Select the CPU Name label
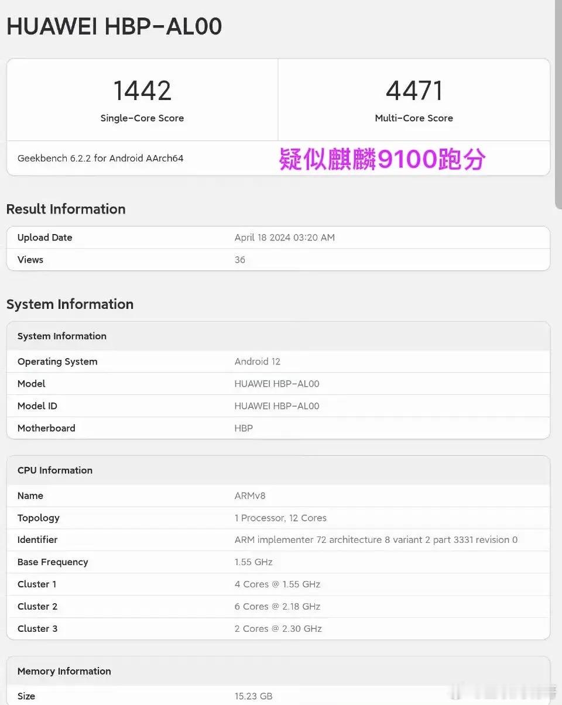Viewport: 562px width, 705px height. (30, 496)
